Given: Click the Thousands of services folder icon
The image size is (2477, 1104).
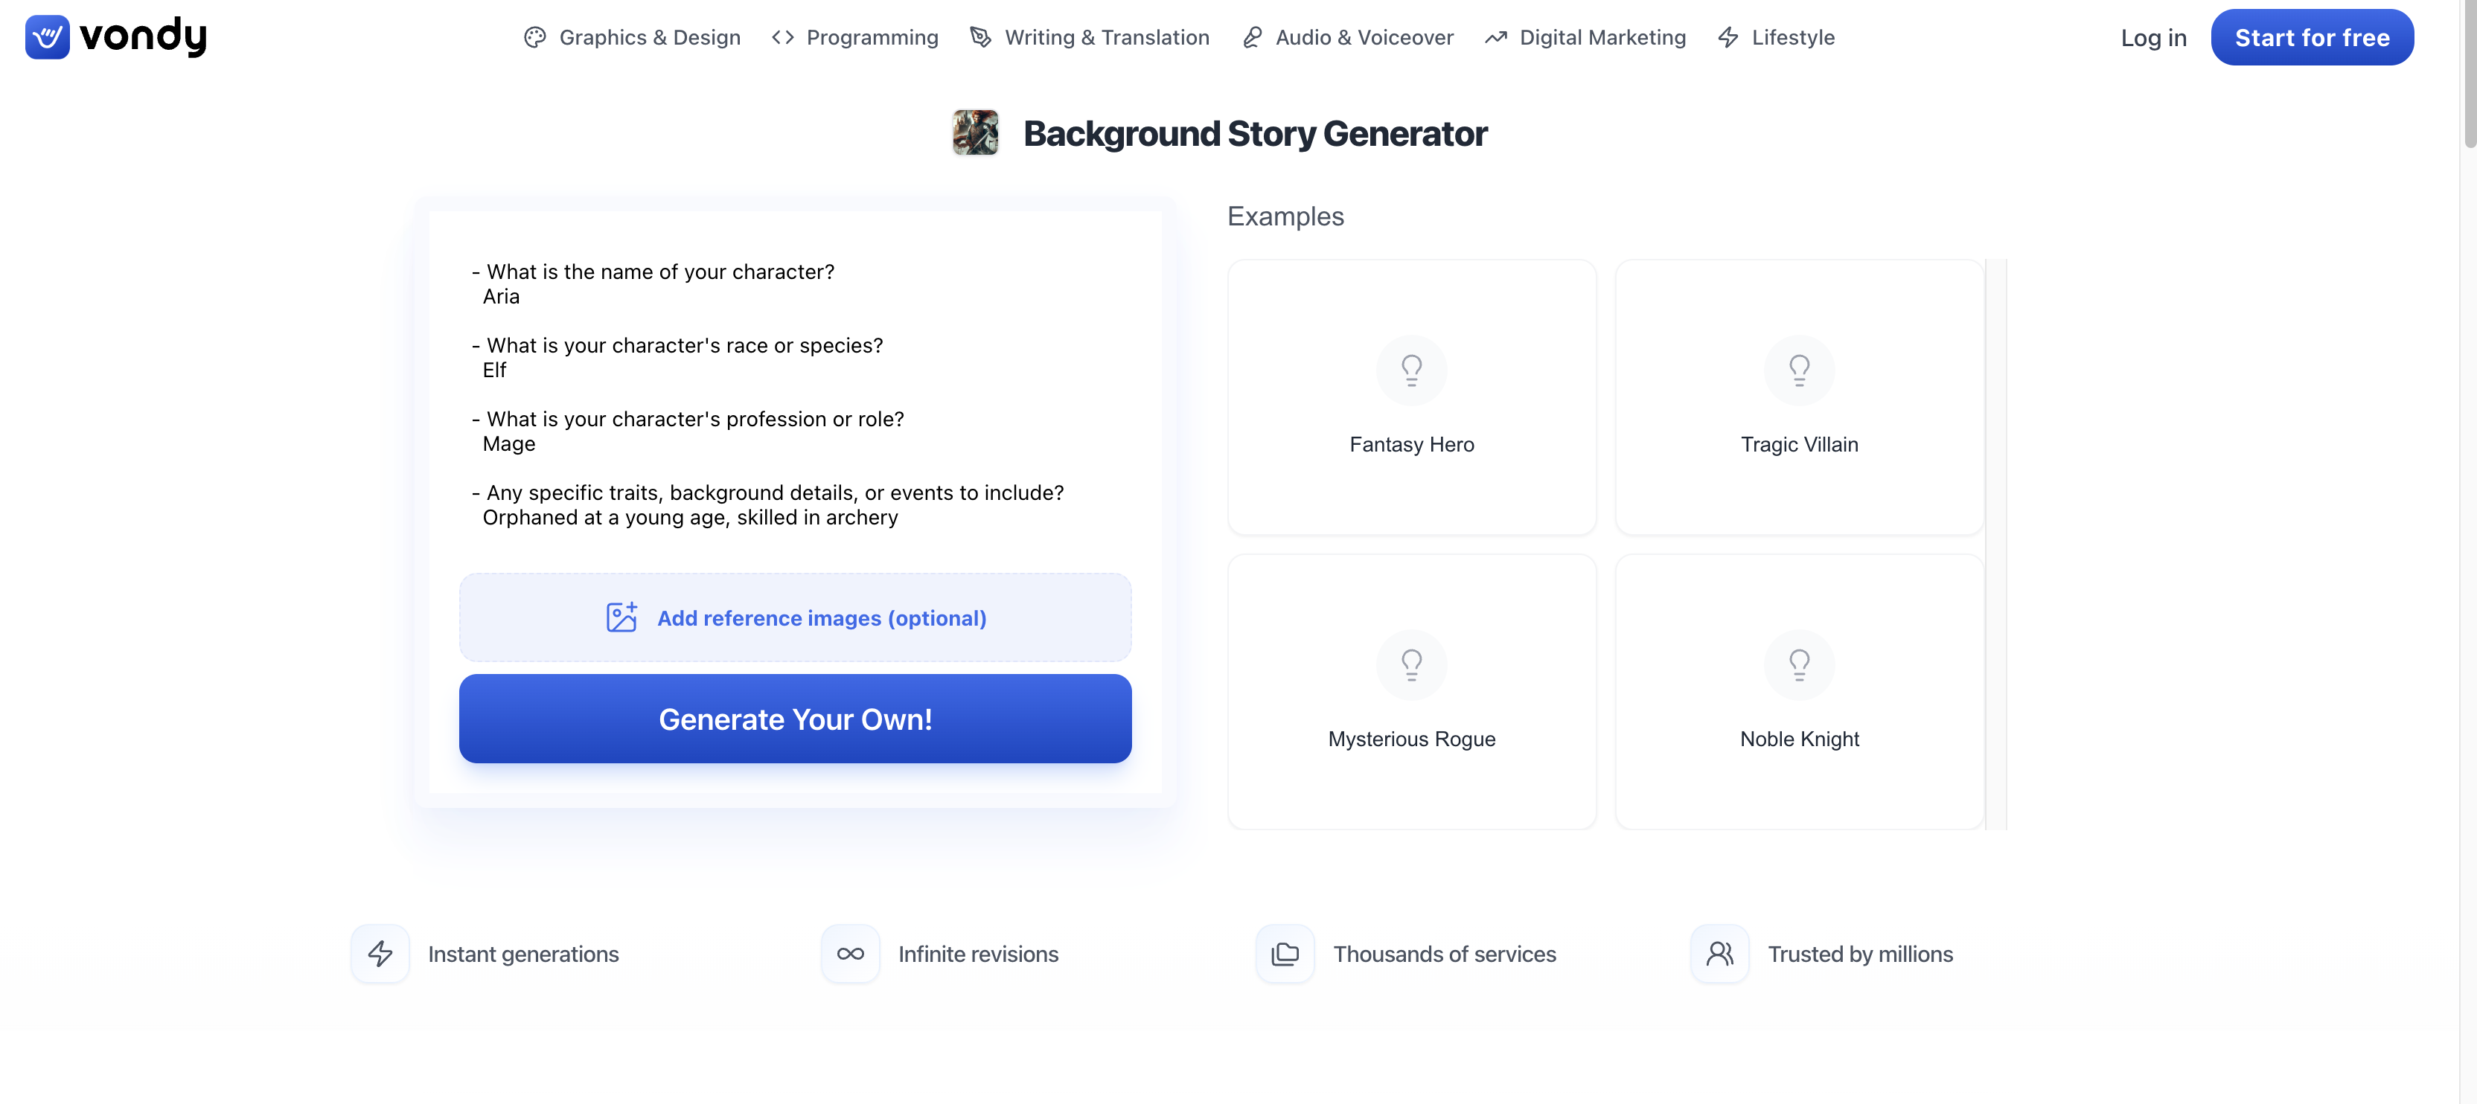Looking at the screenshot, I should tap(1285, 953).
